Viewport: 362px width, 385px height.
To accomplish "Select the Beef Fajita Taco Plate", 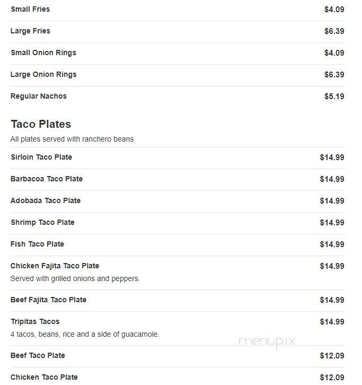I will [x=177, y=301].
